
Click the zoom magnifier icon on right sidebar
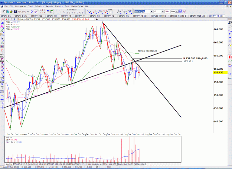230,22
